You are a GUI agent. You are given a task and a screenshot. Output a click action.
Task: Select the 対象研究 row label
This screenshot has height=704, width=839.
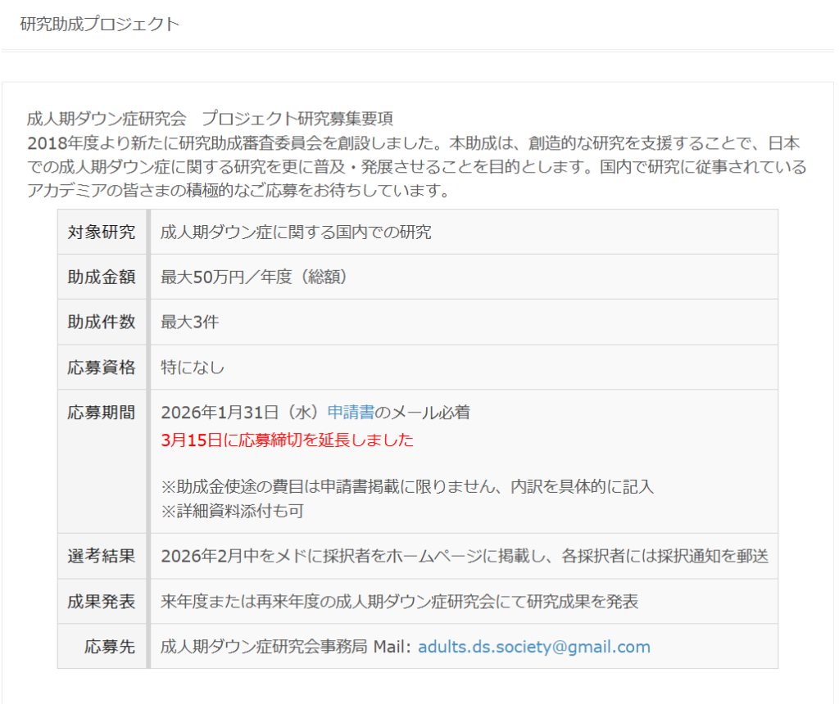(102, 232)
